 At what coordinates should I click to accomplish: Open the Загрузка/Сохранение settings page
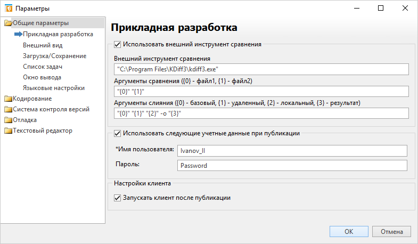[x=54, y=55]
